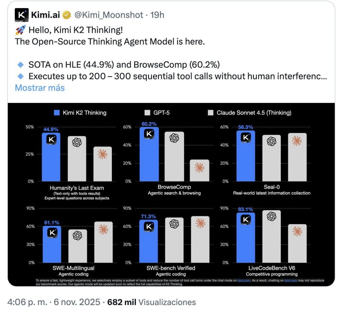The image size is (342, 314).
Task: Click the gold verified badge
Action: pyautogui.click(x=67, y=15)
